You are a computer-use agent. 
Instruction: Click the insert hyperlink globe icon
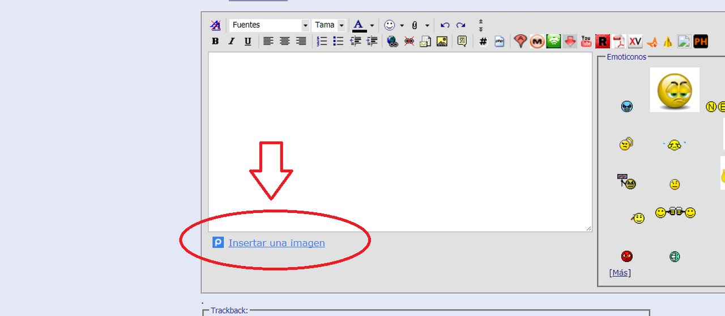tap(393, 41)
